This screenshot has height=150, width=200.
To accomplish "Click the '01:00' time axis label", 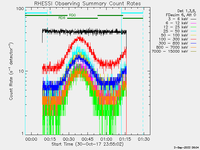I will pos(106,139).
